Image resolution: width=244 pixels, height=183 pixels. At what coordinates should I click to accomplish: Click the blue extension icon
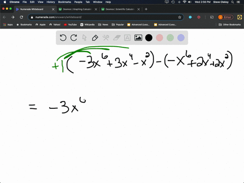coord(190,17)
